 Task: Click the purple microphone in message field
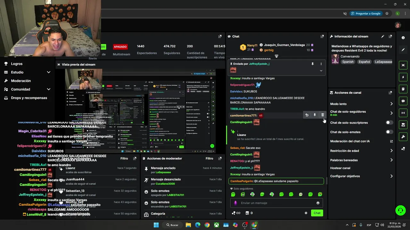[235, 203]
